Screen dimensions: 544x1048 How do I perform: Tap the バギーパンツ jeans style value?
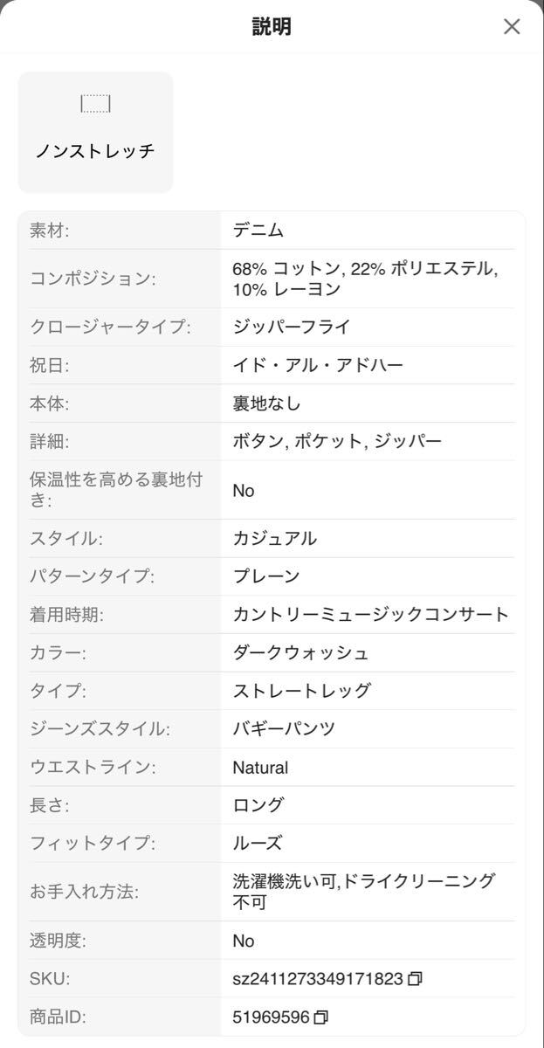pyautogui.click(x=284, y=729)
